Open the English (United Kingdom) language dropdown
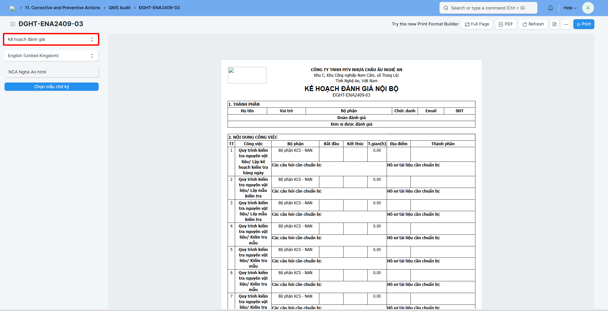 [x=51, y=56]
